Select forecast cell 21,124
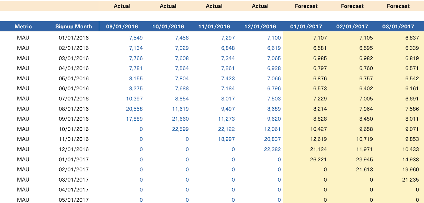The width and height of the screenshot is (424, 203). [319, 149]
